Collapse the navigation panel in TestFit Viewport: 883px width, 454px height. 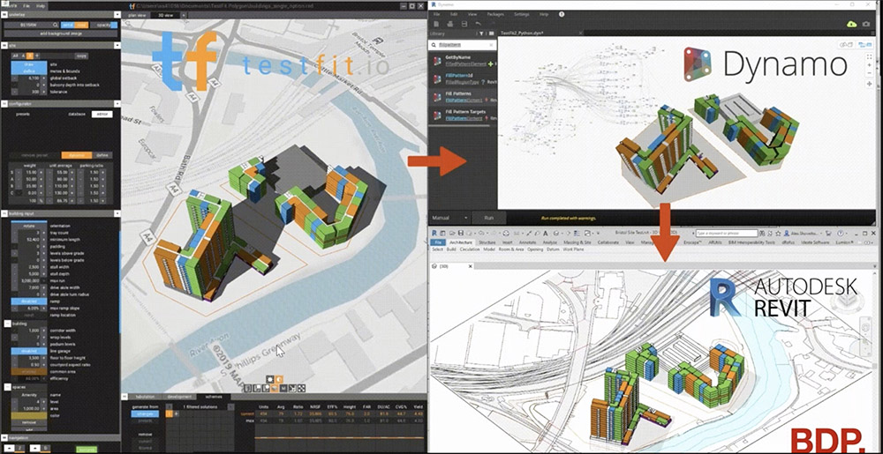(x=4, y=436)
